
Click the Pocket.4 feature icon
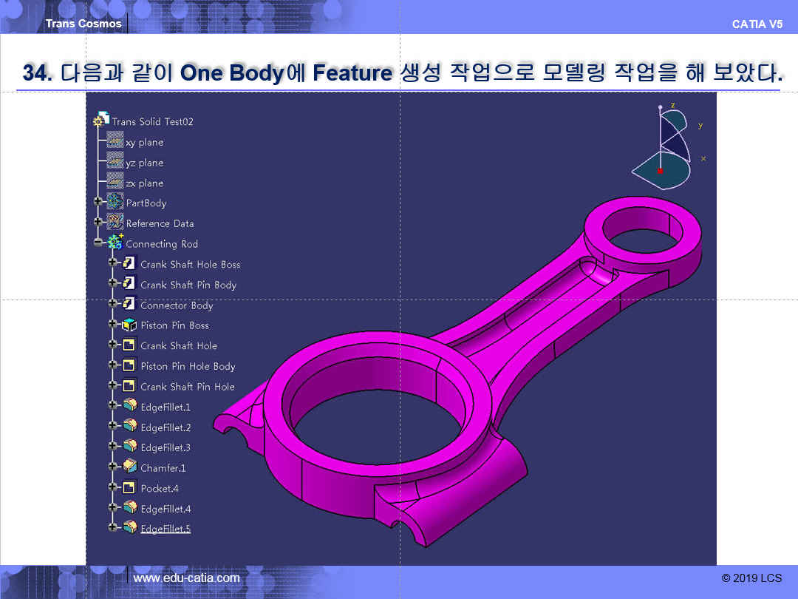tap(129, 488)
